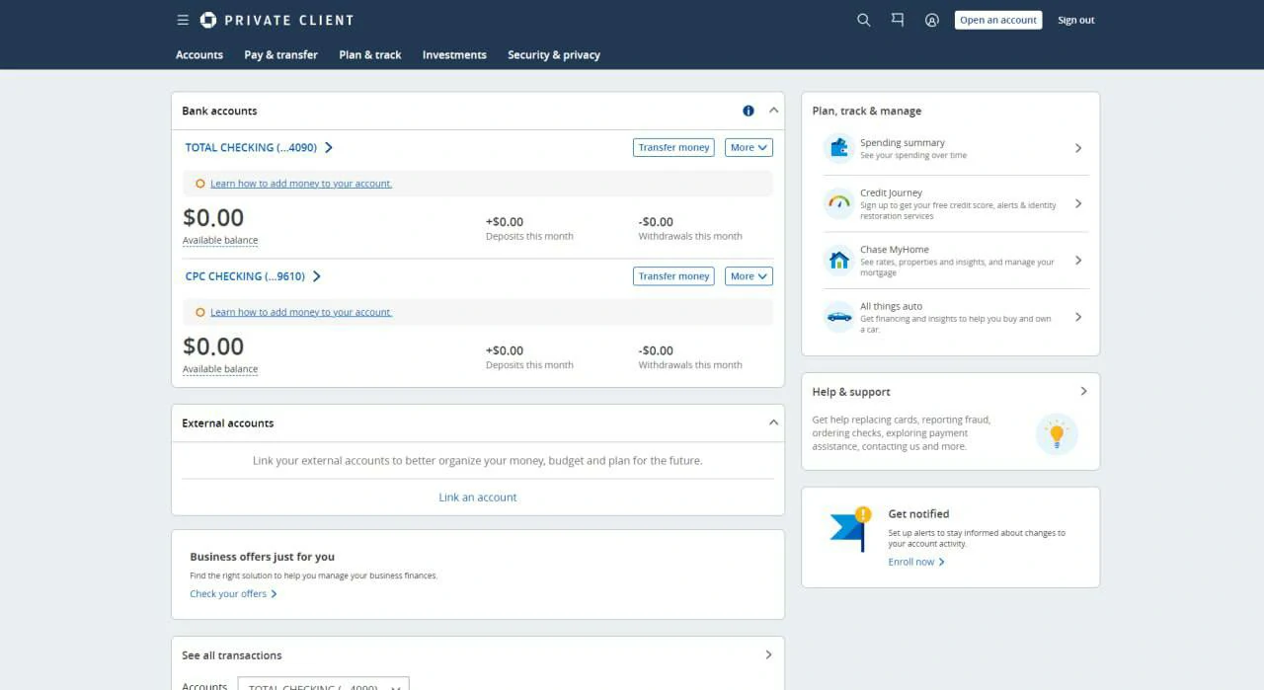Click Enroll now for alerts
The width and height of the screenshot is (1264, 690).
(x=911, y=562)
